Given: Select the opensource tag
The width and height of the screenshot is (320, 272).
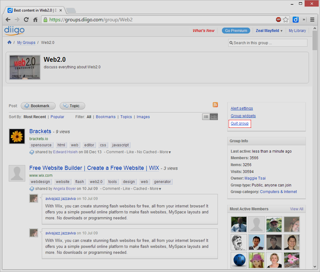Looking at the screenshot, I should (x=41, y=145).
